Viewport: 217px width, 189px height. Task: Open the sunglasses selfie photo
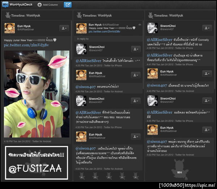pos(37,94)
